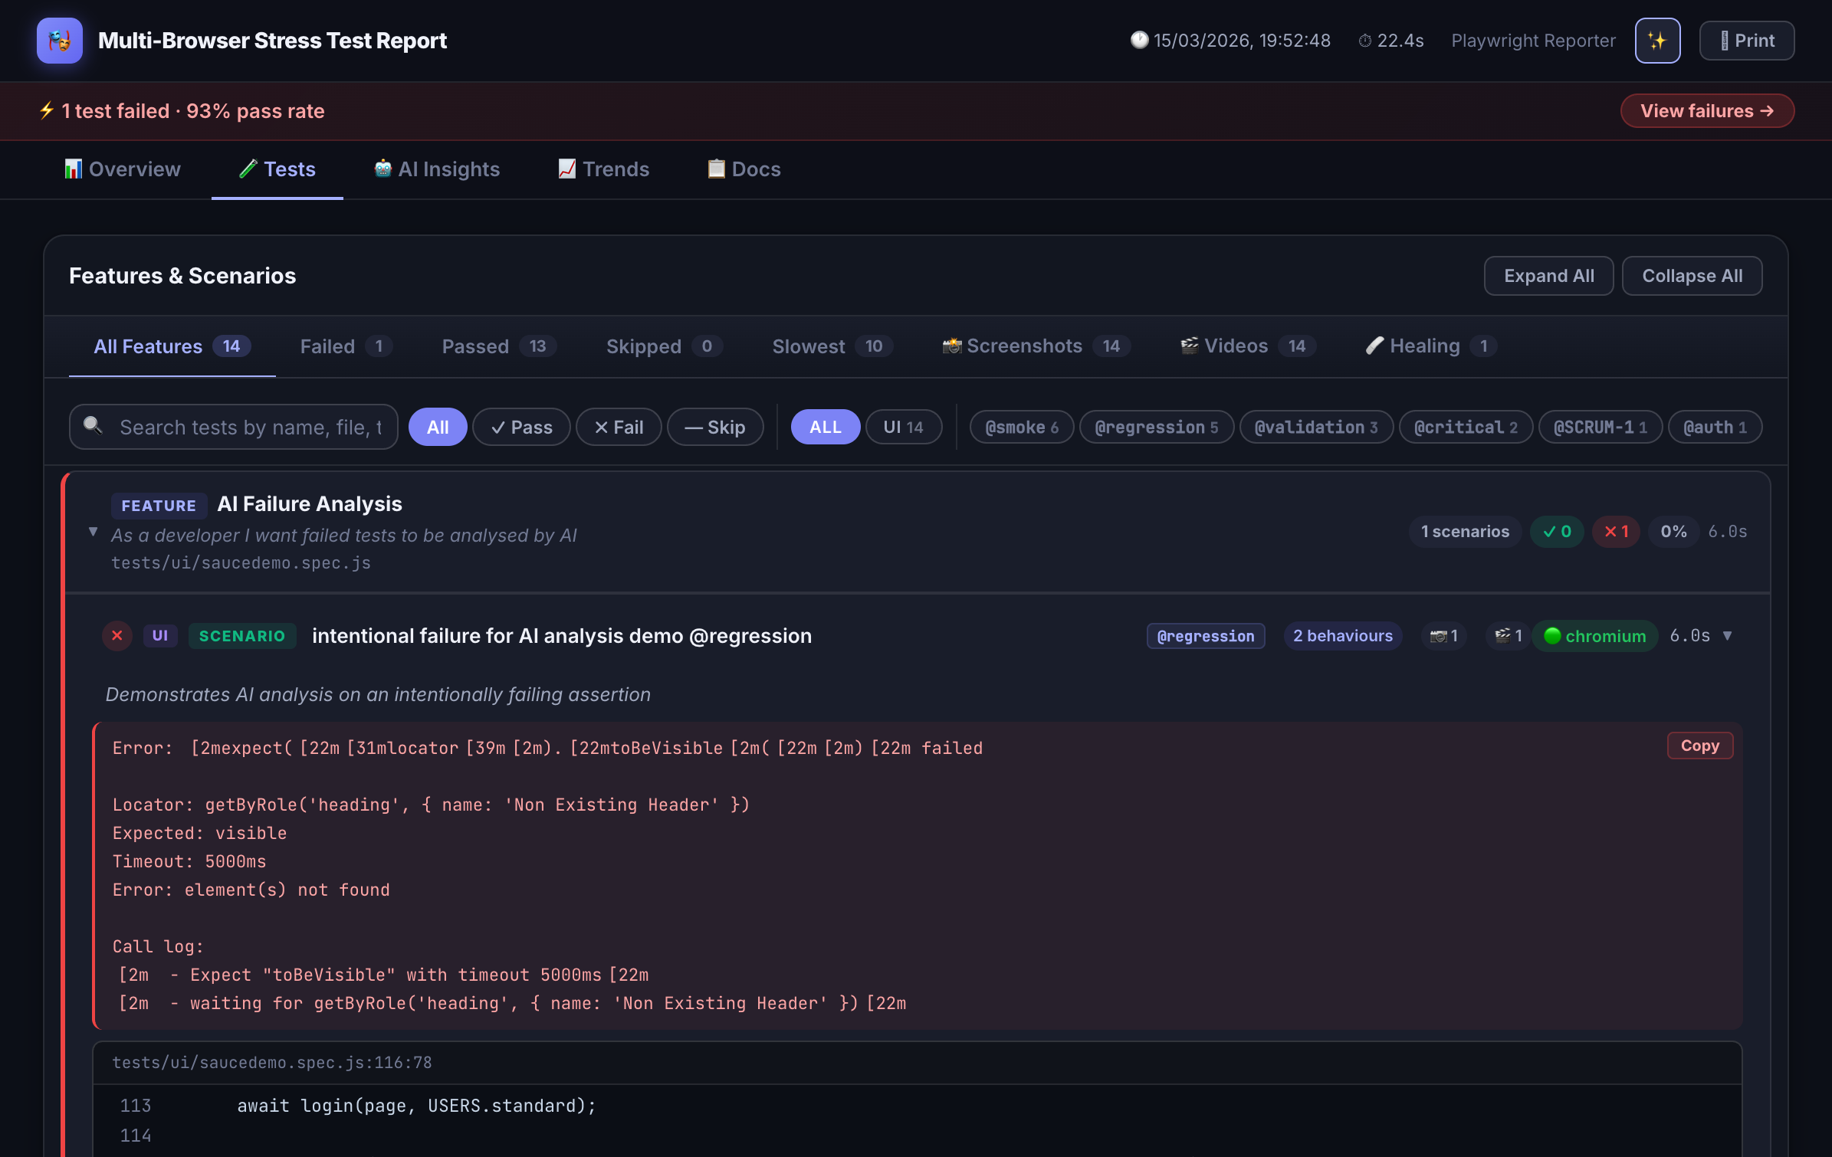Open the video attachment on the failed scenario
This screenshot has width=1832, height=1157.
pyautogui.click(x=1506, y=636)
